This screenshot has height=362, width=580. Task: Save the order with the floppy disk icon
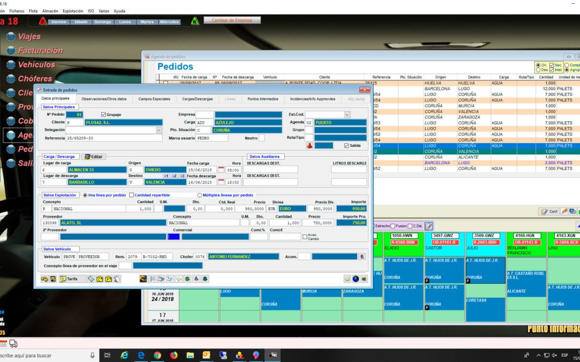(x=53, y=279)
